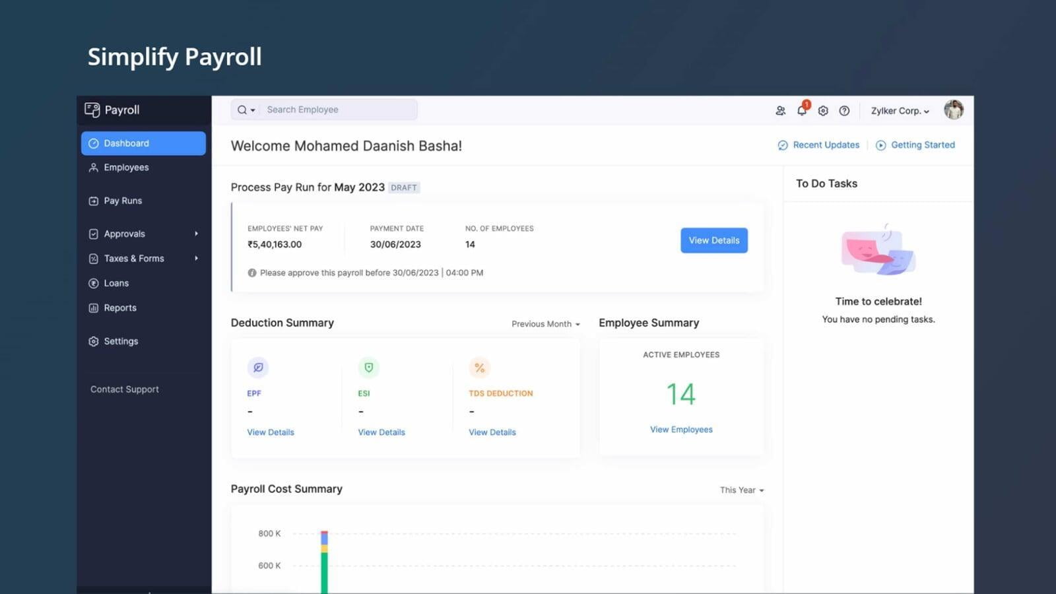The height and width of the screenshot is (594, 1056).
Task: Click the 600 K axis label
Action: 269,566
